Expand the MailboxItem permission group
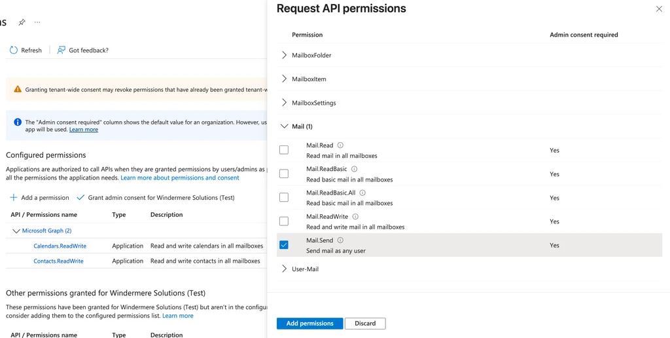670x338 pixels. coord(284,79)
